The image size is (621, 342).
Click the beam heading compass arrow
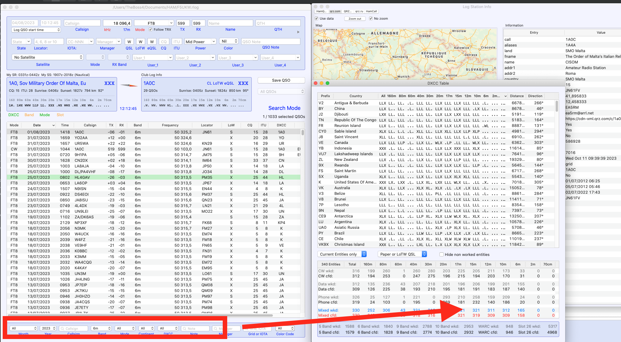tap(129, 85)
